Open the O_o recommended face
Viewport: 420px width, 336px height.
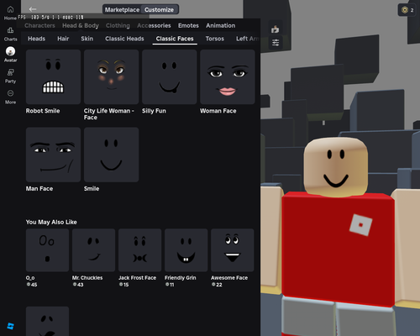[x=47, y=250]
